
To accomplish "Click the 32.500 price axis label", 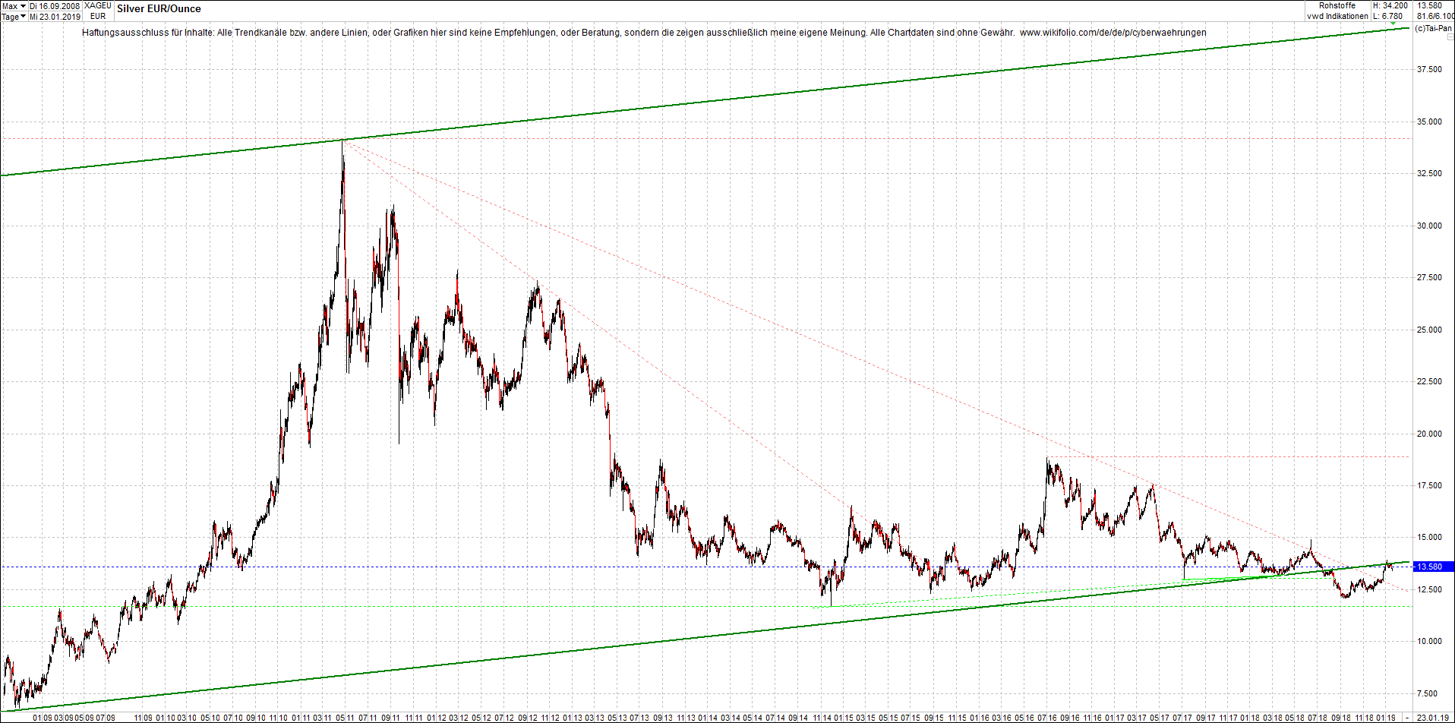I will 1429,174.
